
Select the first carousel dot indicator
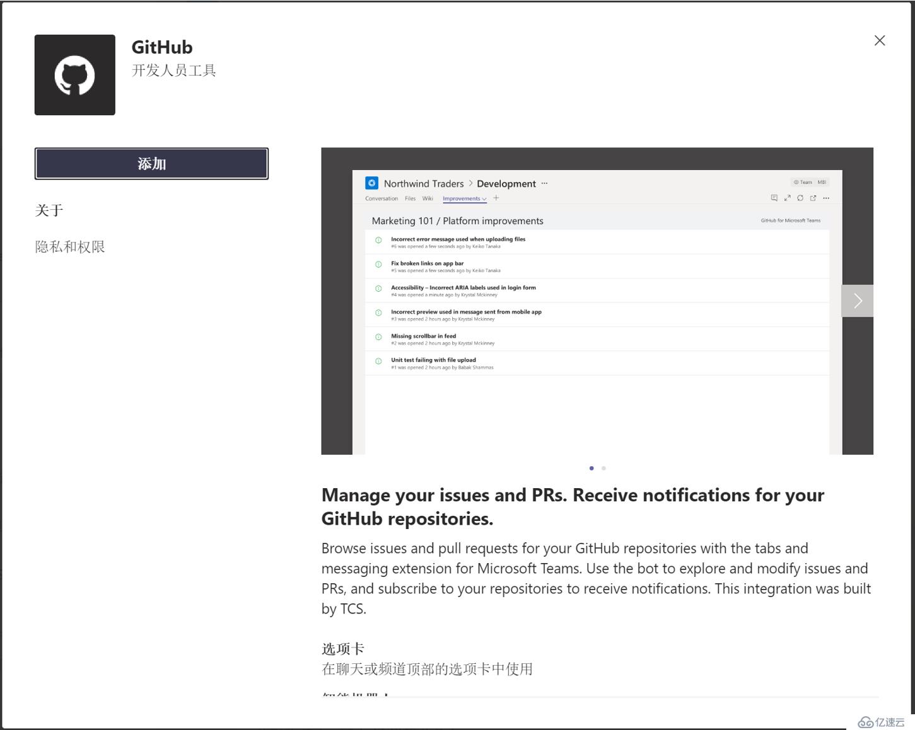592,468
